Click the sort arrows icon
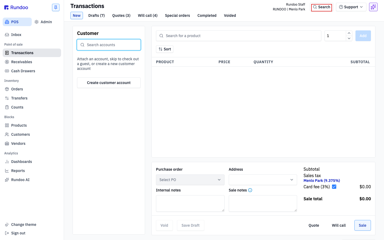The height and width of the screenshot is (240, 384). point(161,49)
